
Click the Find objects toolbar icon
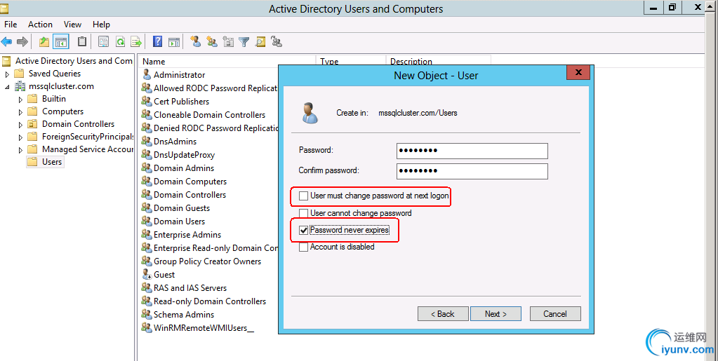[x=260, y=41]
